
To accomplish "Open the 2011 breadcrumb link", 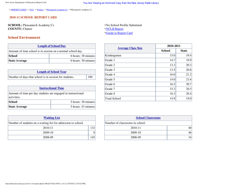I will coord(32,10).
